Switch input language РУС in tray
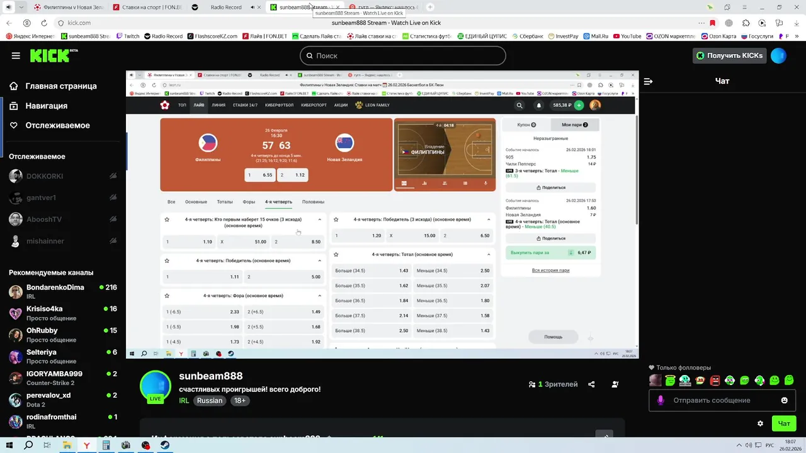The height and width of the screenshot is (453, 806). point(770,445)
